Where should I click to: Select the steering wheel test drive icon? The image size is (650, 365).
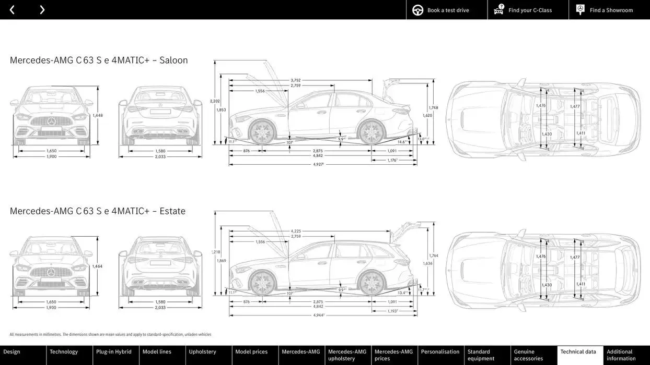point(416,9)
